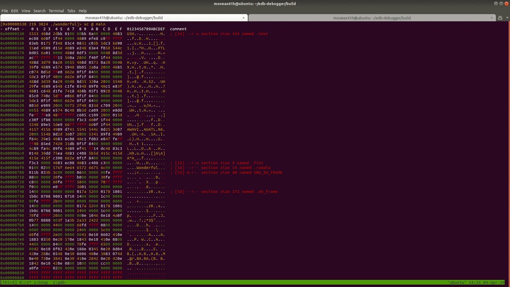Open the Terminal menu

56,11
